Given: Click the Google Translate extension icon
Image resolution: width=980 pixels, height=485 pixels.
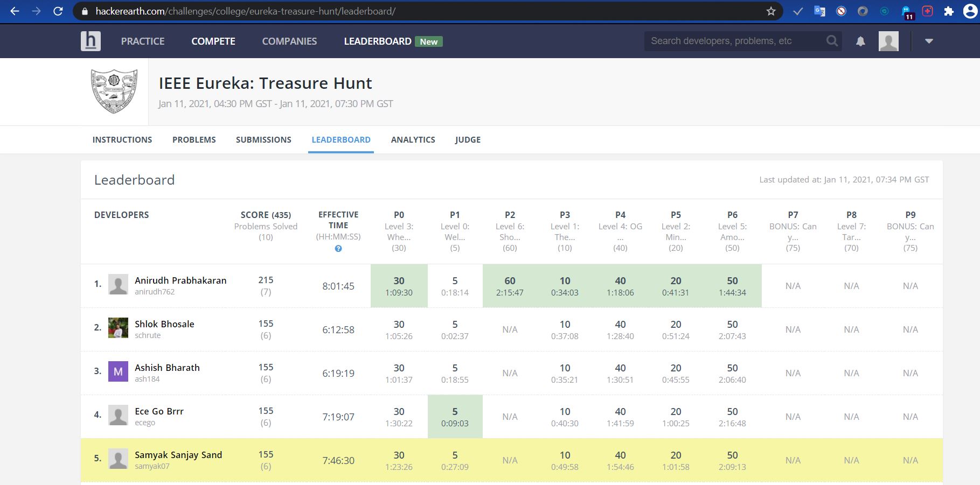Looking at the screenshot, I should click(x=819, y=11).
